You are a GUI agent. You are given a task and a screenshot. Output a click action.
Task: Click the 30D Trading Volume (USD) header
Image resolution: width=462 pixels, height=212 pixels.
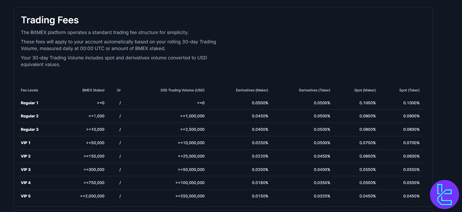tap(182, 90)
